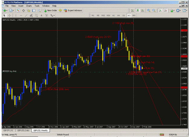
Task: Expand the Templates dropdown arrow
Action: 187,11
